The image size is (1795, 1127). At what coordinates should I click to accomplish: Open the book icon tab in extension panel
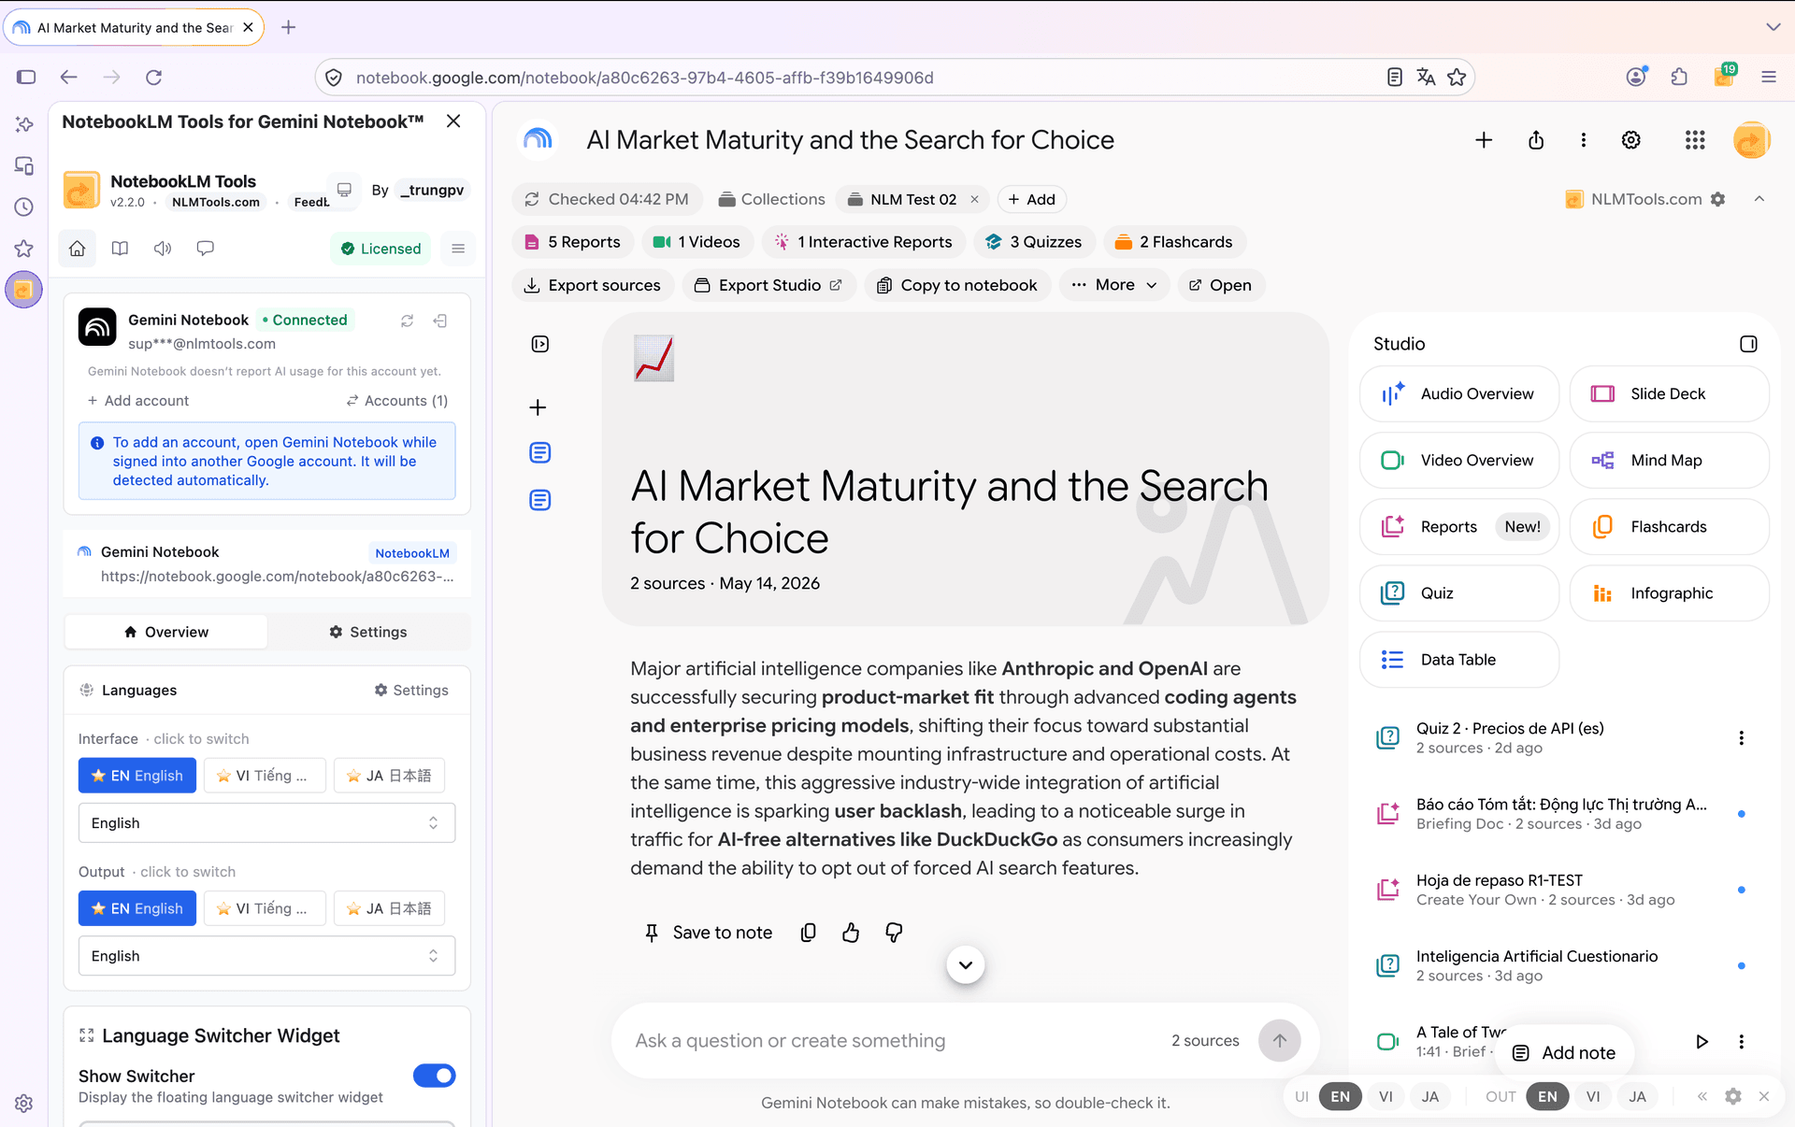[120, 249]
